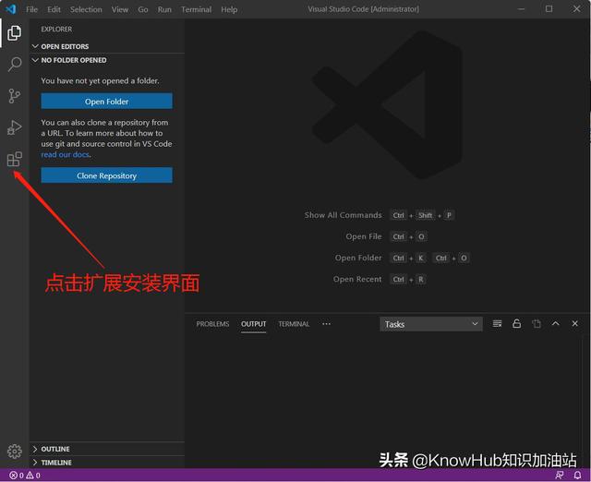Screen dimensions: 591x482
Task: Click the Open Folder button
Action: (x=107, y=102)
